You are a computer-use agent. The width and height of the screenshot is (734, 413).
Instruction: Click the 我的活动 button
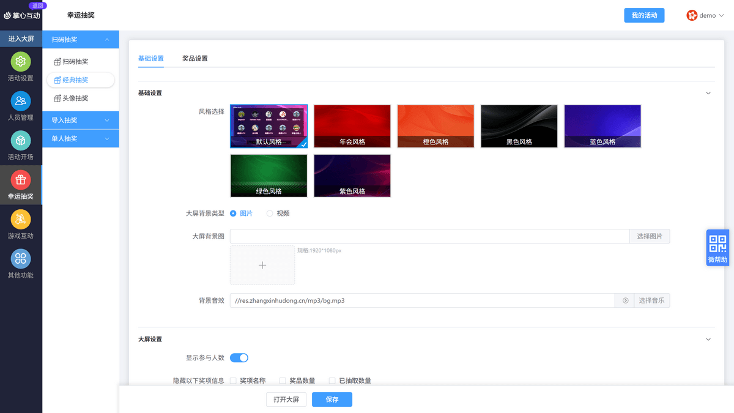644,15
